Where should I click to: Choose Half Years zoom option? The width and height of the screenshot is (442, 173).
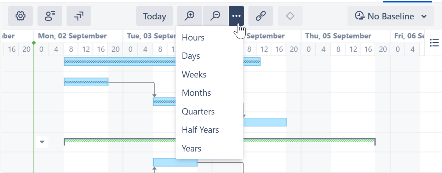pyautogui.click(x=200, y=130)
